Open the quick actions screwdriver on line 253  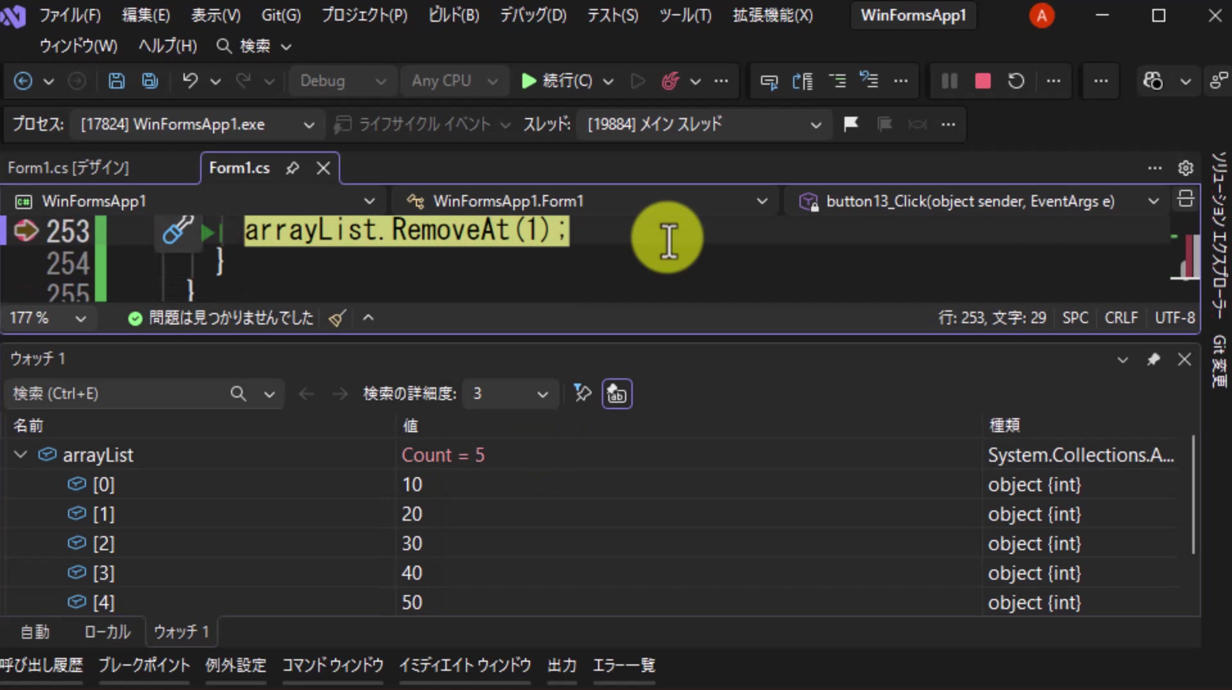(177, 230)
